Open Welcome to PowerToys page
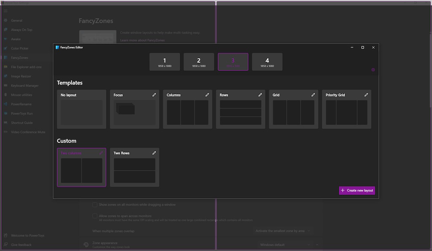This screenshot has width=432, height=251. point(27,235)
